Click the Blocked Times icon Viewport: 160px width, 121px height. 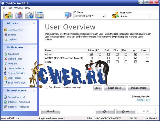5,59
